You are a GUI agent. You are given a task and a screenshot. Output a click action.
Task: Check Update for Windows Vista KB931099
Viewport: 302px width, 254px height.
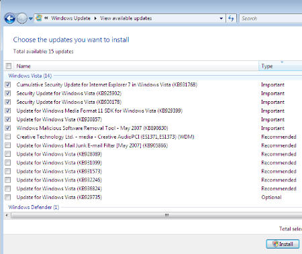[x=8, y=162]
